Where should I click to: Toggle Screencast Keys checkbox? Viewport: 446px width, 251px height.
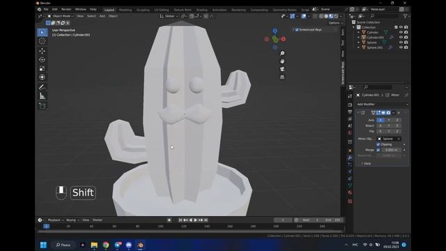pos(297,29)
